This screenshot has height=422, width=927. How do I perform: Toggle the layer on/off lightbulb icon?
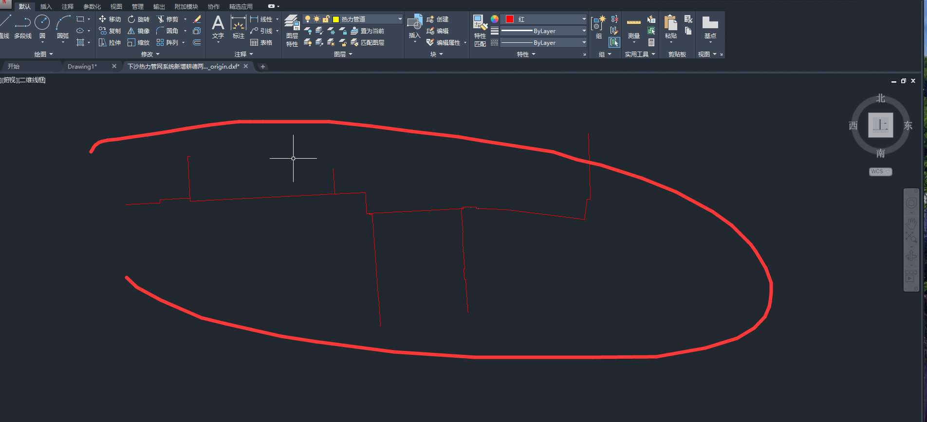point(308,19)
